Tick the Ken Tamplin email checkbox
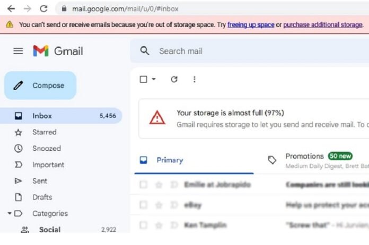 (x=143, y=225)
